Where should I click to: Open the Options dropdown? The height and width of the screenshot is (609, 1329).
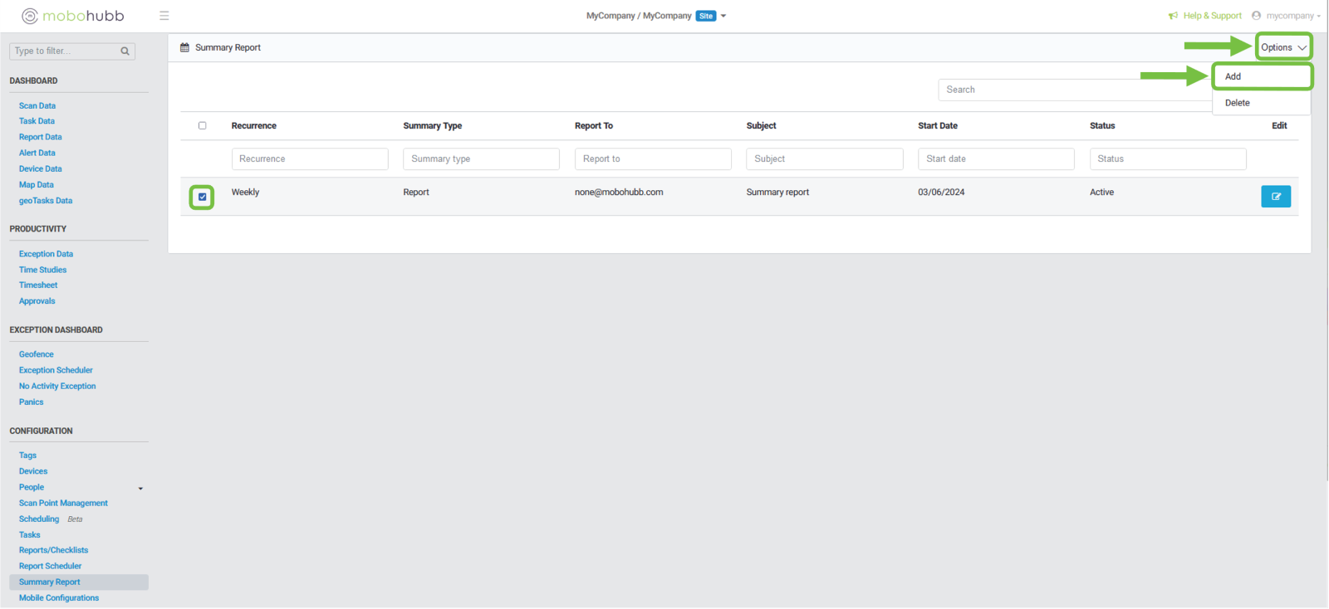(1282, 47)
